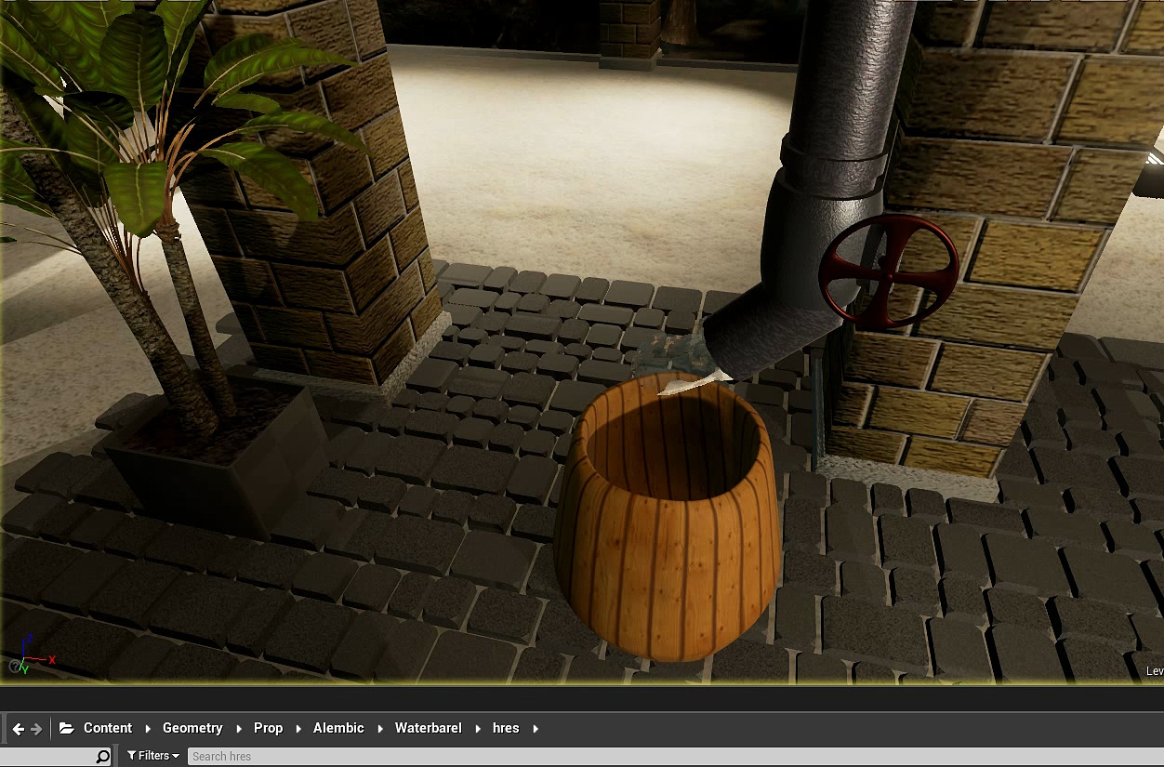This screenshot has width=1164, height=767.
Task: Expand the arrow after hres breadcrumb
Action: (536, 729)
